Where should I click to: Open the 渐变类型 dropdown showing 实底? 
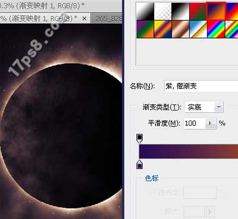click(x=204, y=107)
